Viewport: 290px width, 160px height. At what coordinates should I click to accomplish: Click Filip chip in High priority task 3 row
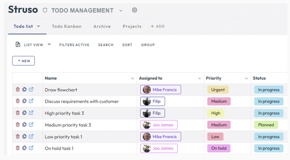[x=153, y=113]
